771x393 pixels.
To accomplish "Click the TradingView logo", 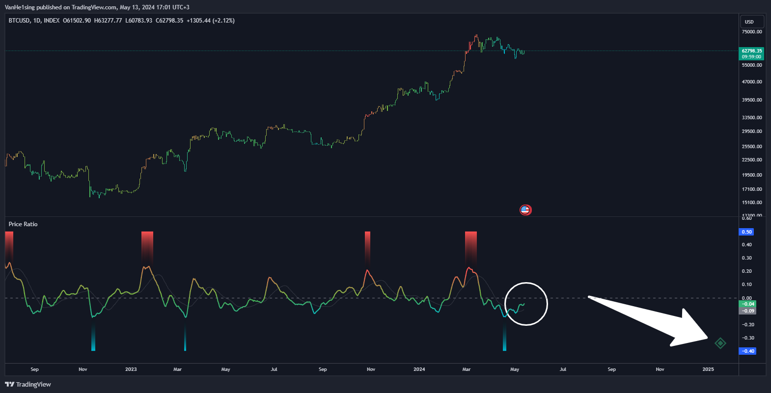I will pos(28,384).
